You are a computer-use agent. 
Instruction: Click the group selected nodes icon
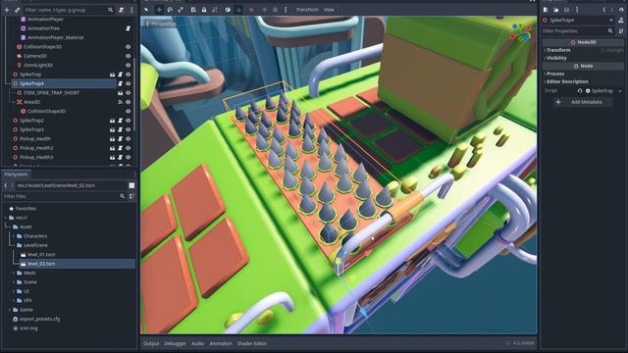(215, 10)
